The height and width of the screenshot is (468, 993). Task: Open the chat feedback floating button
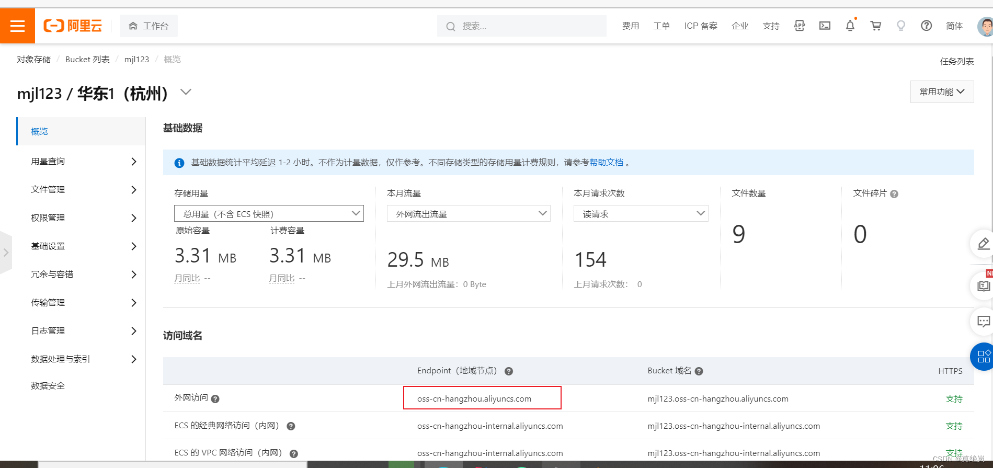pos(983,322)
